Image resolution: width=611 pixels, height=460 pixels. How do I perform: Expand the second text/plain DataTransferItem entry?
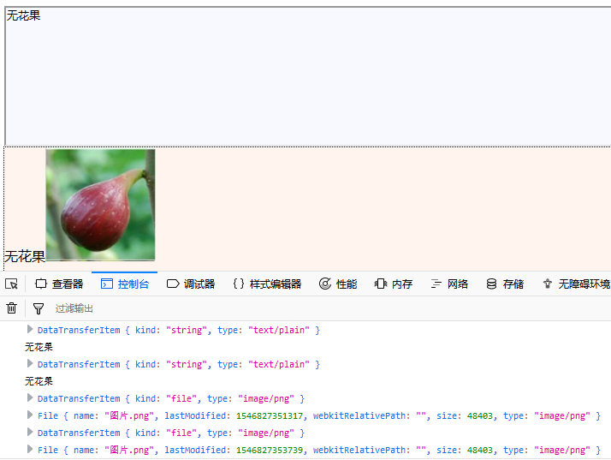(30, 364)
